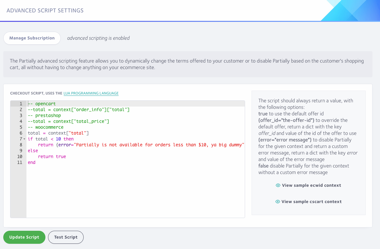The image size is (380, 249).
Task: Click the 'else' keyword on line 9
Action: pos(33,151)
